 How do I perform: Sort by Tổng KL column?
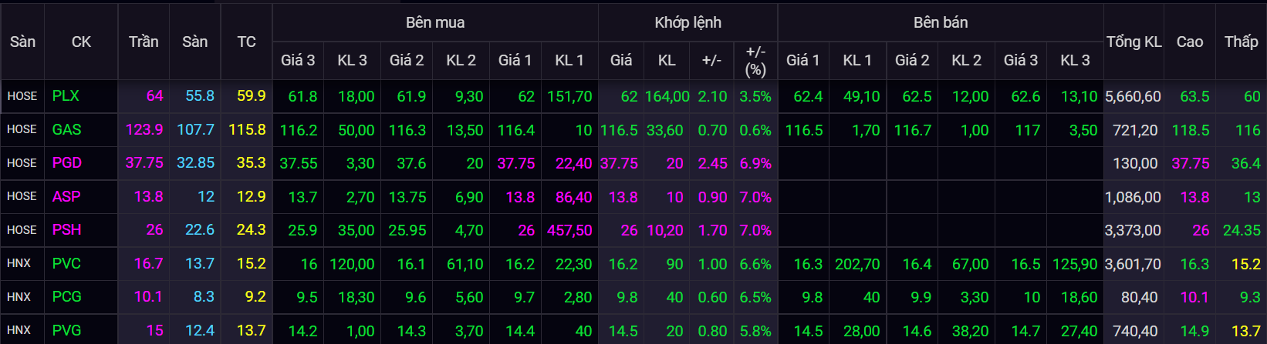click(x=1134, y=42)
